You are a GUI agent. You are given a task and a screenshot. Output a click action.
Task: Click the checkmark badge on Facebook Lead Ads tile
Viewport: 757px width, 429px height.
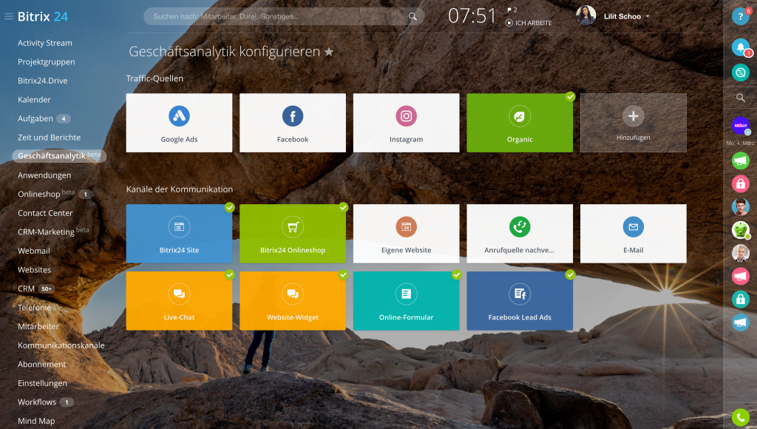click(570, 274)
